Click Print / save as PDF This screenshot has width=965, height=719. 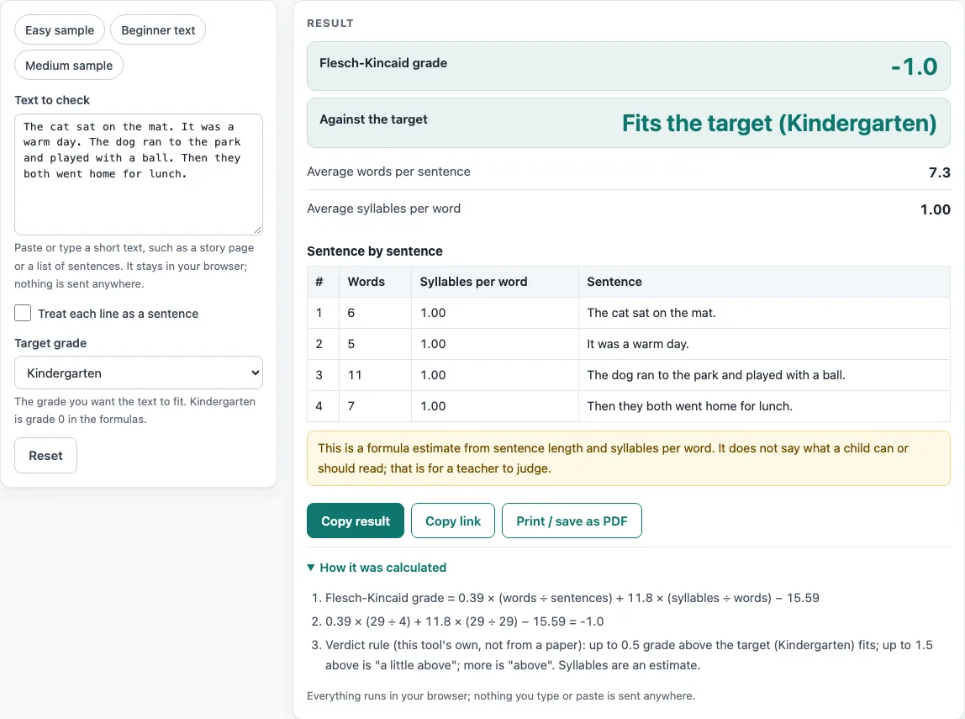tap(572, 521)
